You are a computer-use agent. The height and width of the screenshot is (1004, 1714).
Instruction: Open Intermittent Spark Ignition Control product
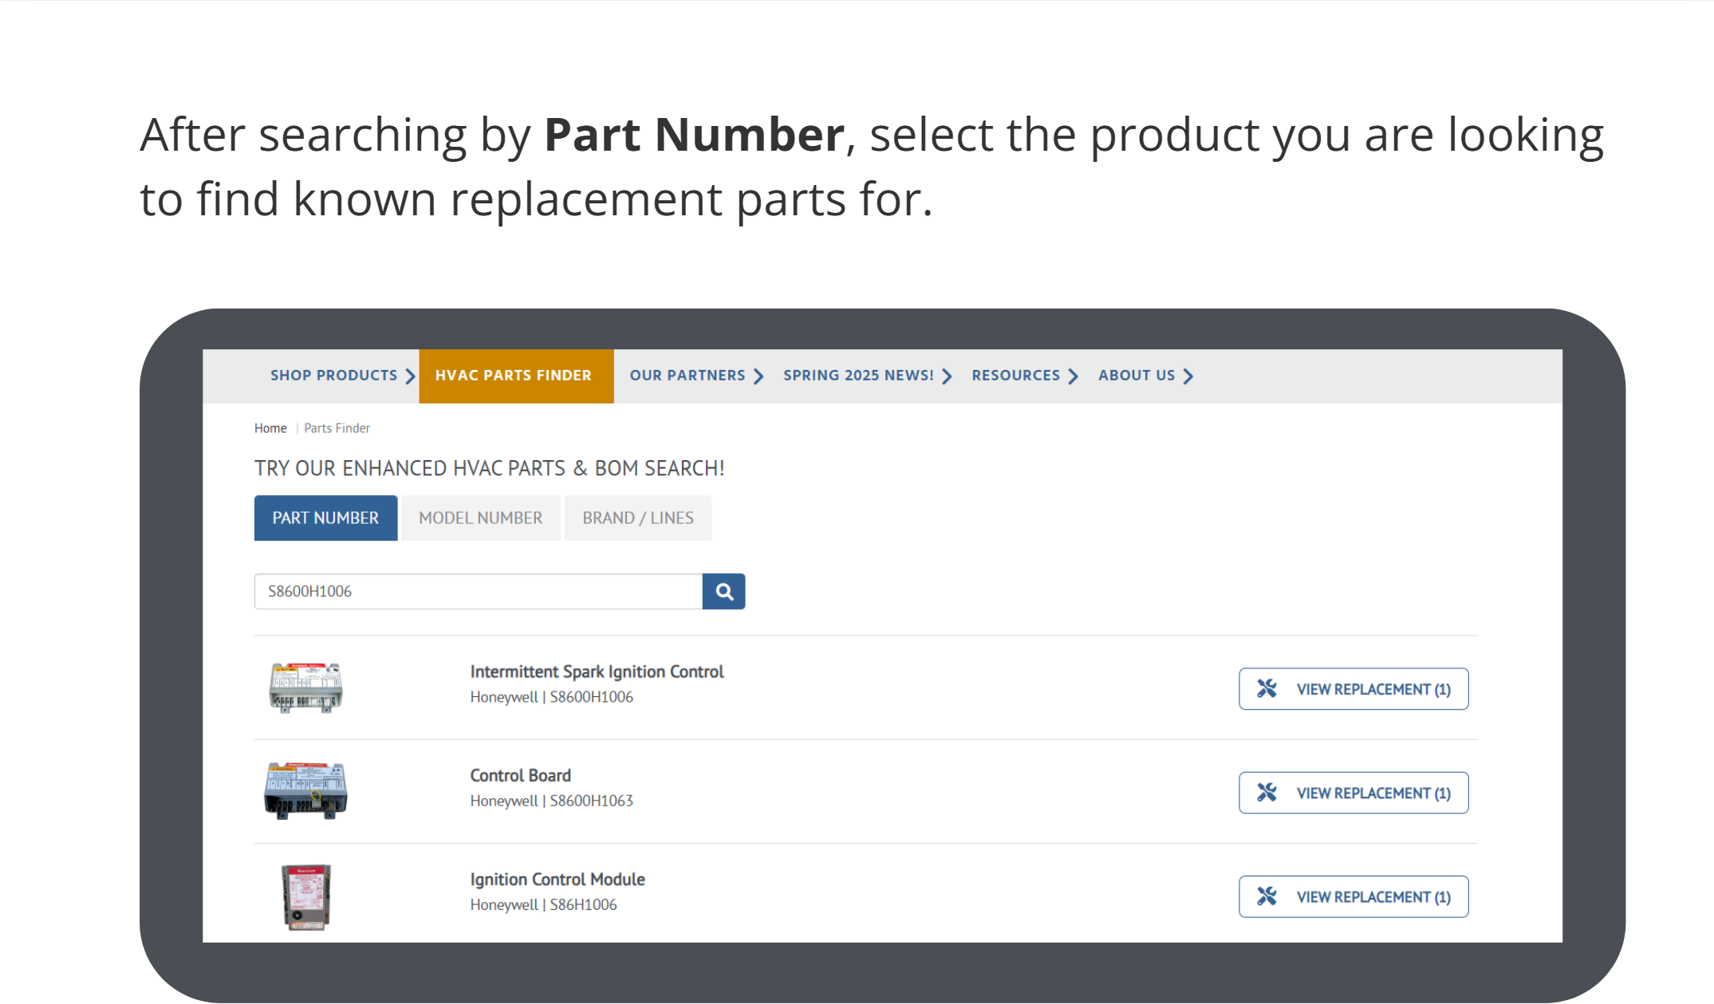tap(597, 671)
